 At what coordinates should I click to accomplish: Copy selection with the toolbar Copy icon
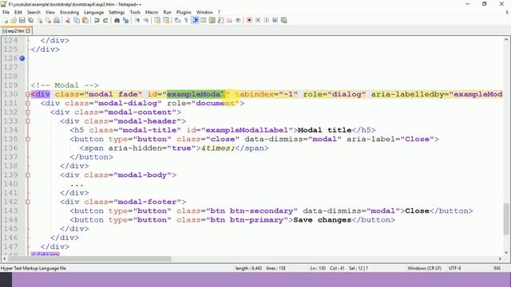coord(77,20)
